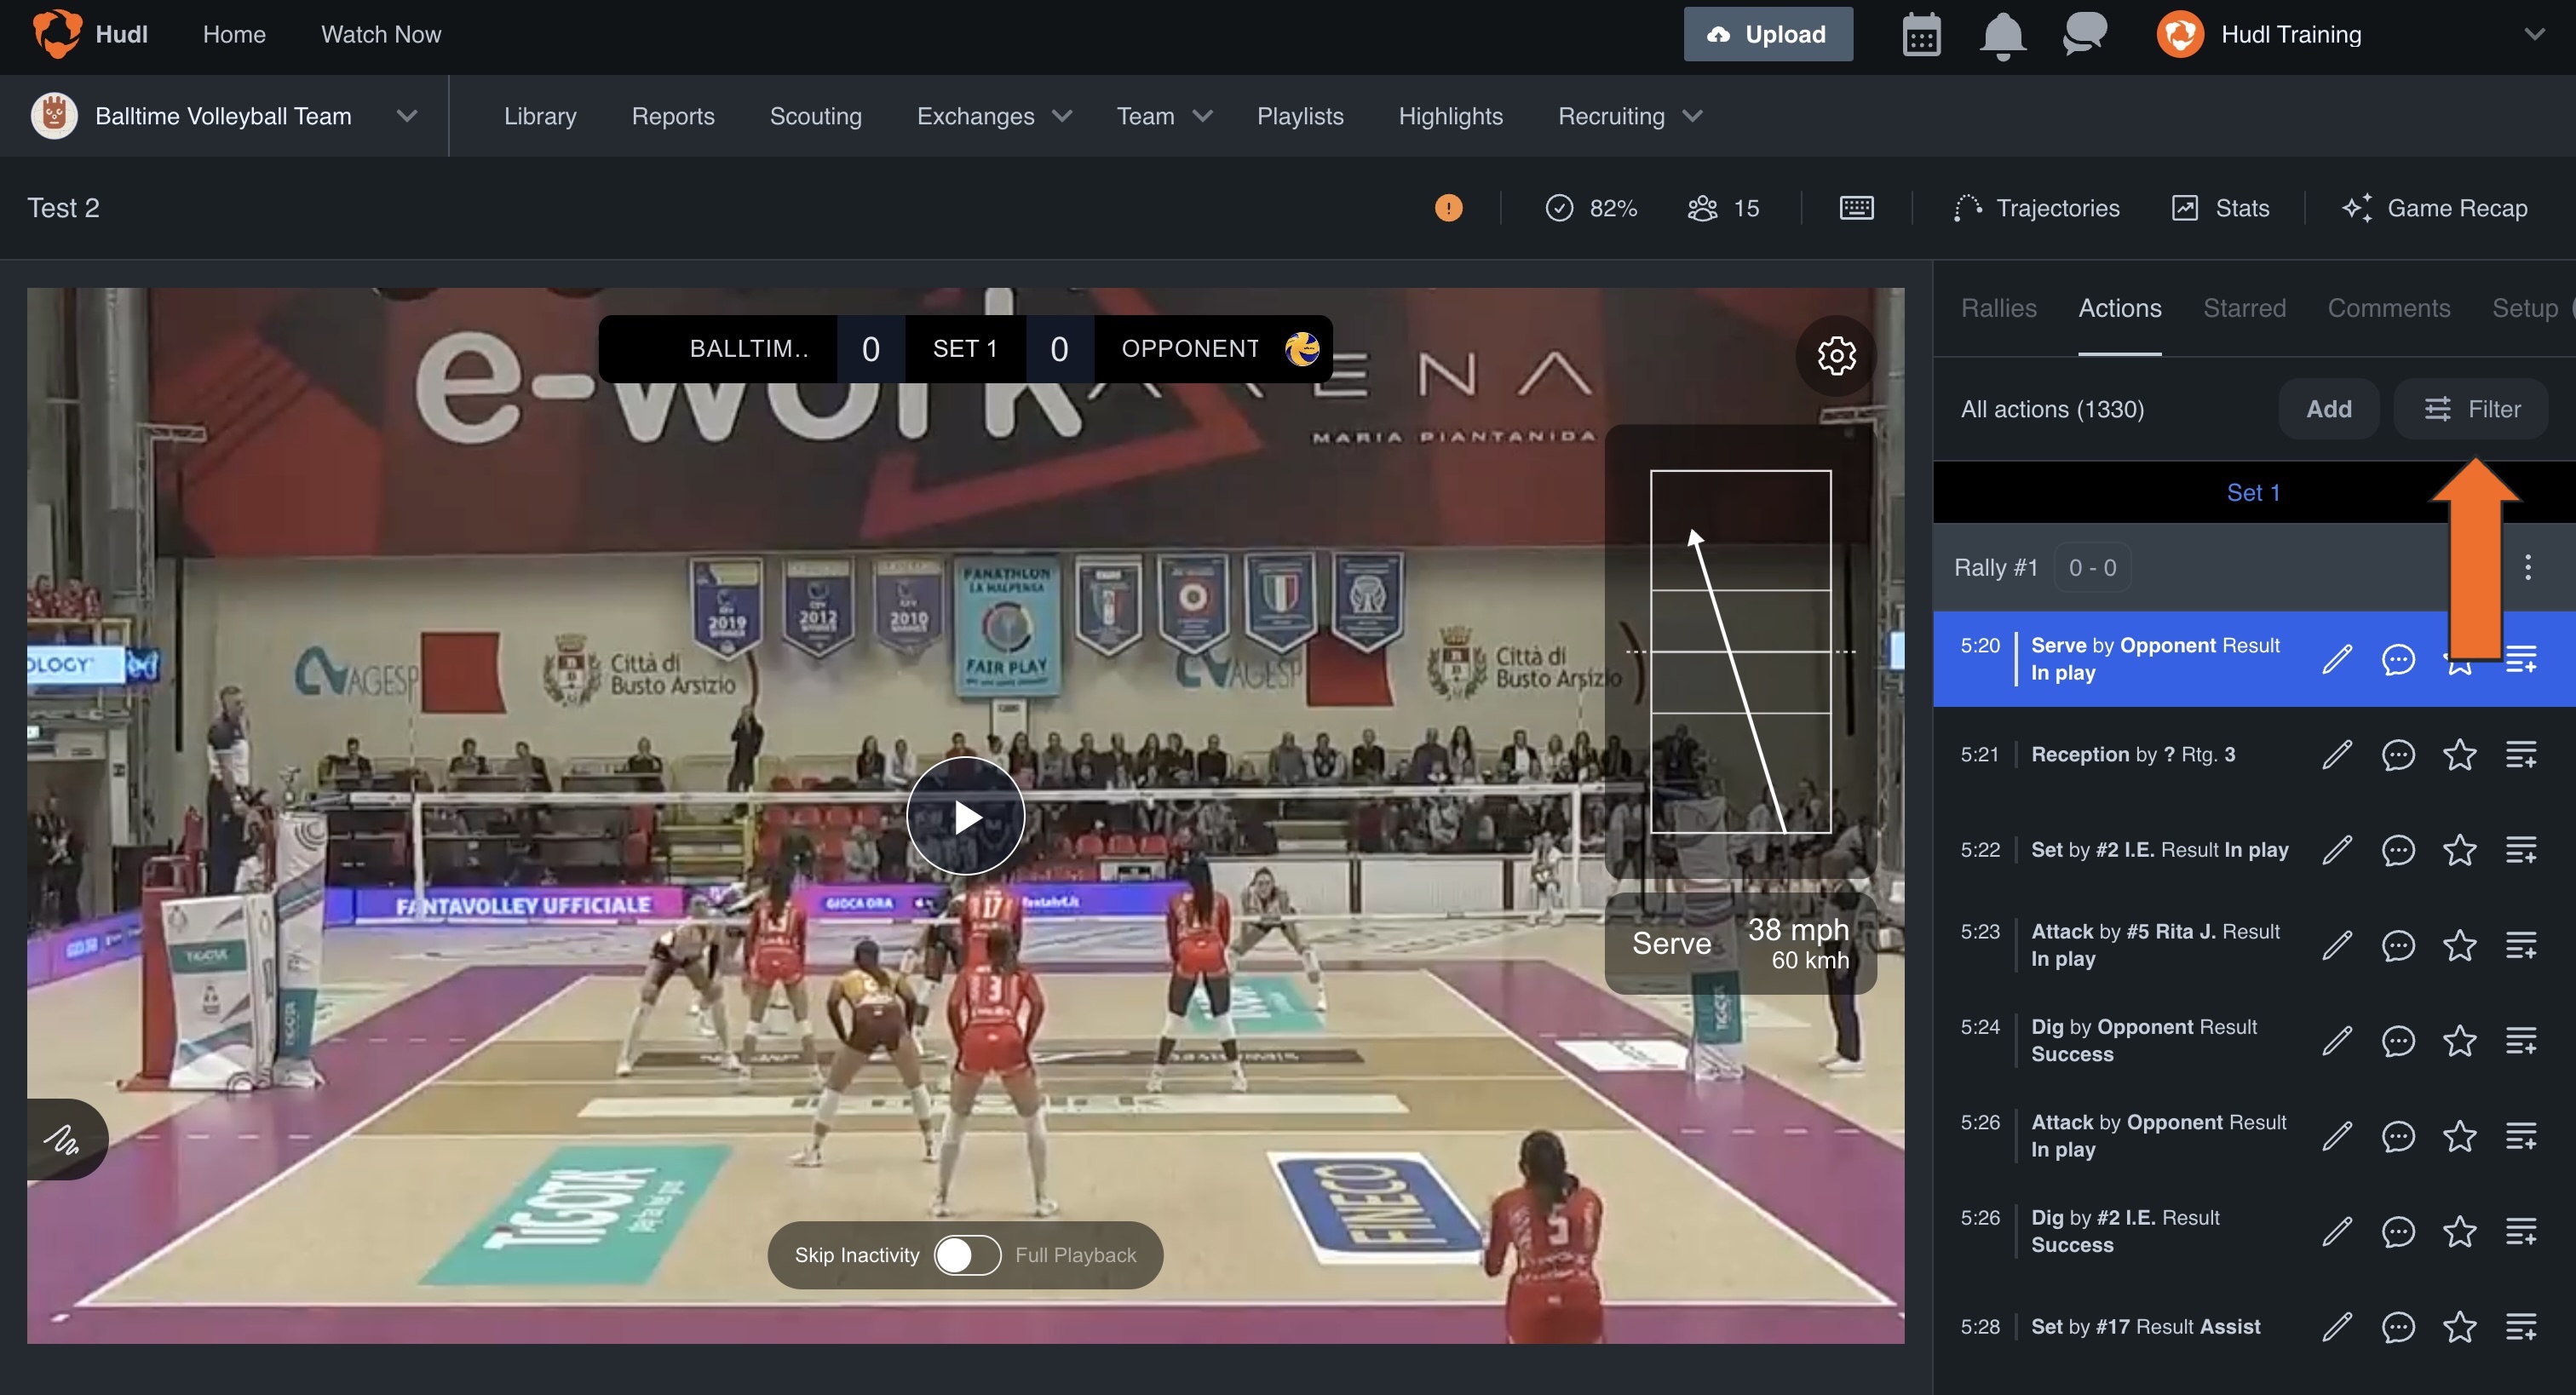This screenshot has width=2576, height=1395.
Task: Star the Reception by ? action
Action: pos(2459,755)
